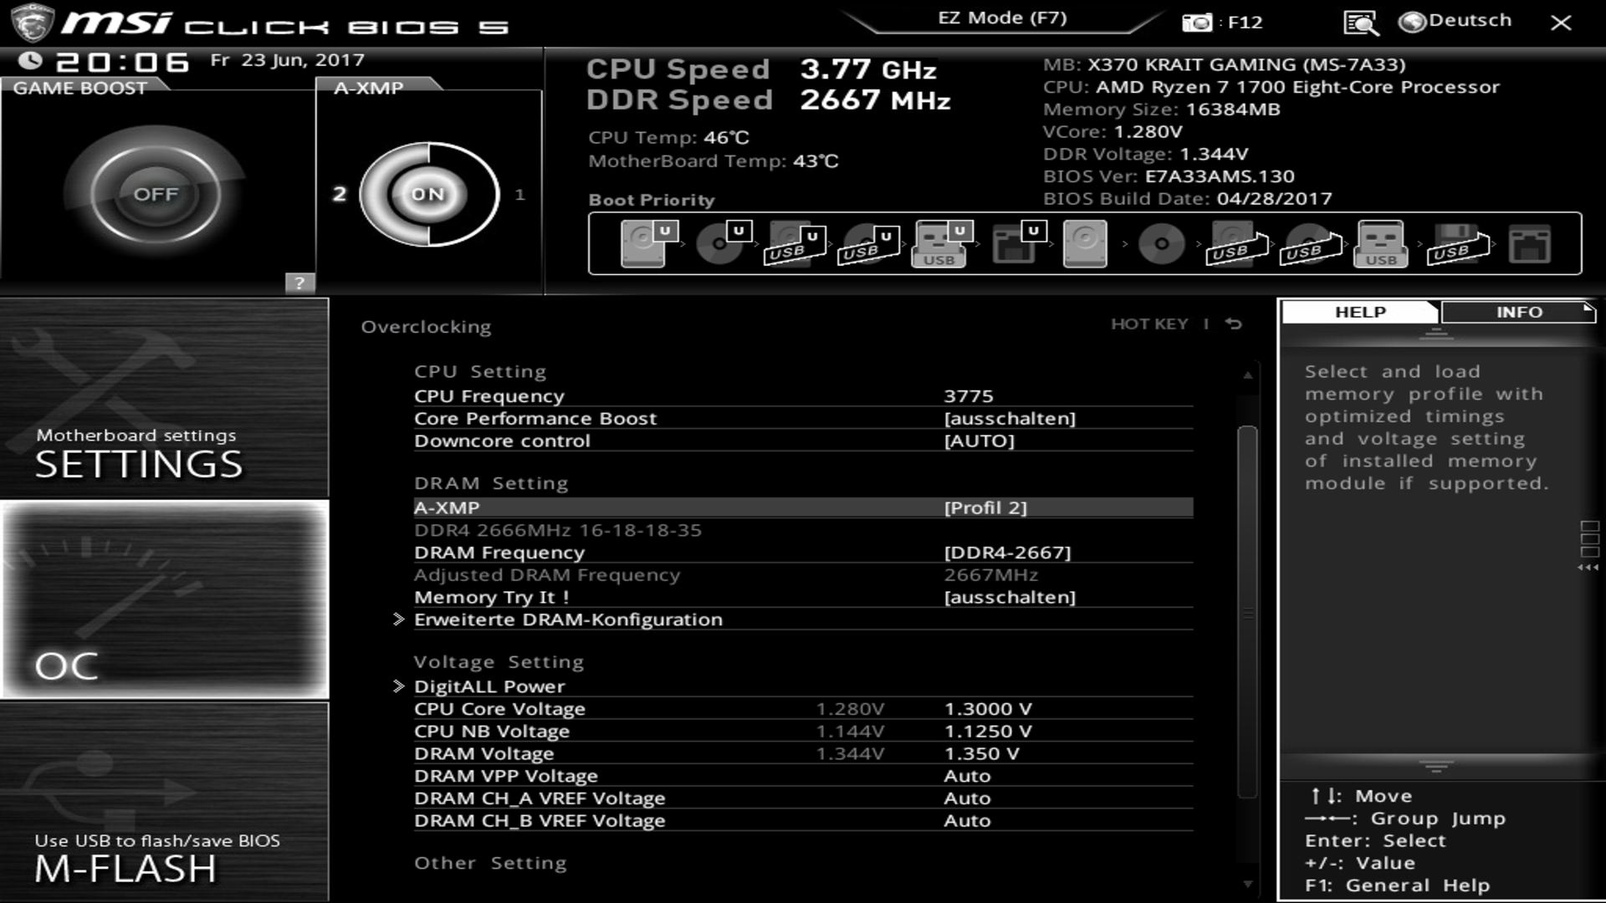
Task: Select A-XMP profile number 1
Action: pos(519,194)
